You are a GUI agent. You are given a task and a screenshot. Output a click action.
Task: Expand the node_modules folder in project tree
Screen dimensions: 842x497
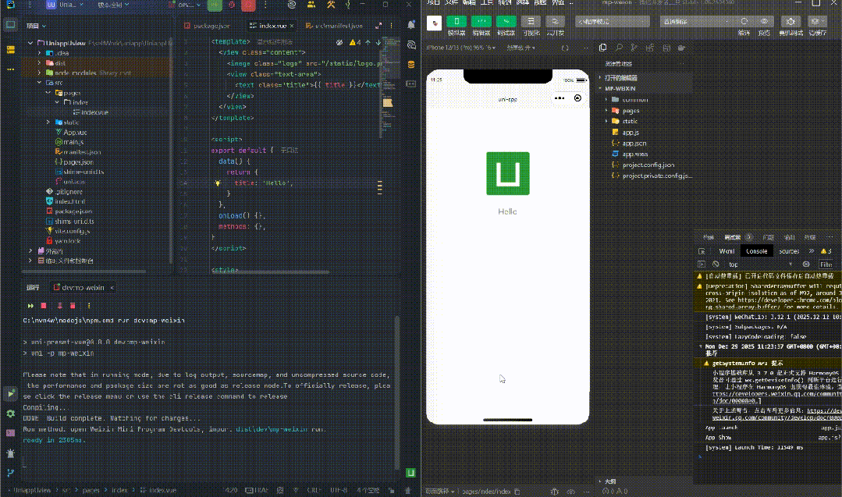[x=39, y=73]
